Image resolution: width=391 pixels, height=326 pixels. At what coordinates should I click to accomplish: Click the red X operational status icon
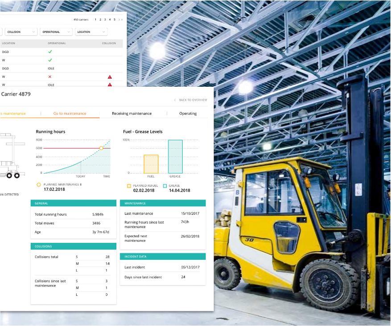(49, 76)
